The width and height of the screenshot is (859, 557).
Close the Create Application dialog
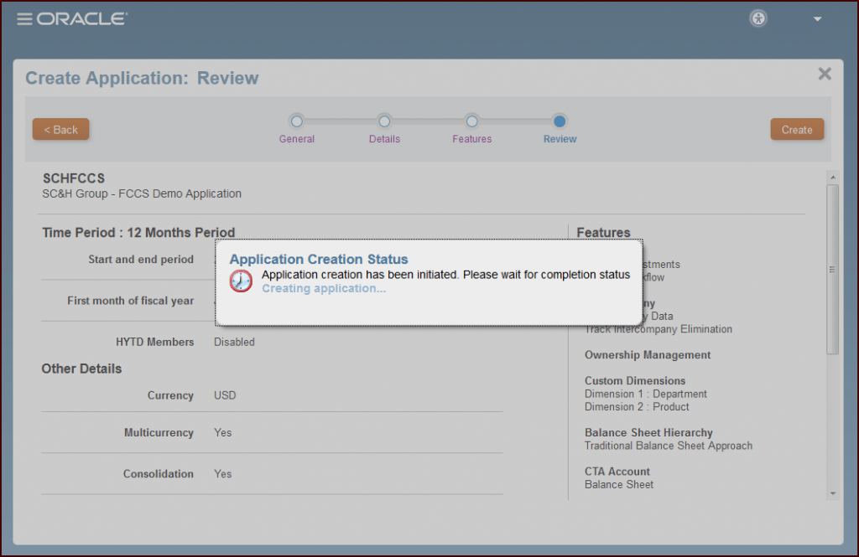pos(825,74)
